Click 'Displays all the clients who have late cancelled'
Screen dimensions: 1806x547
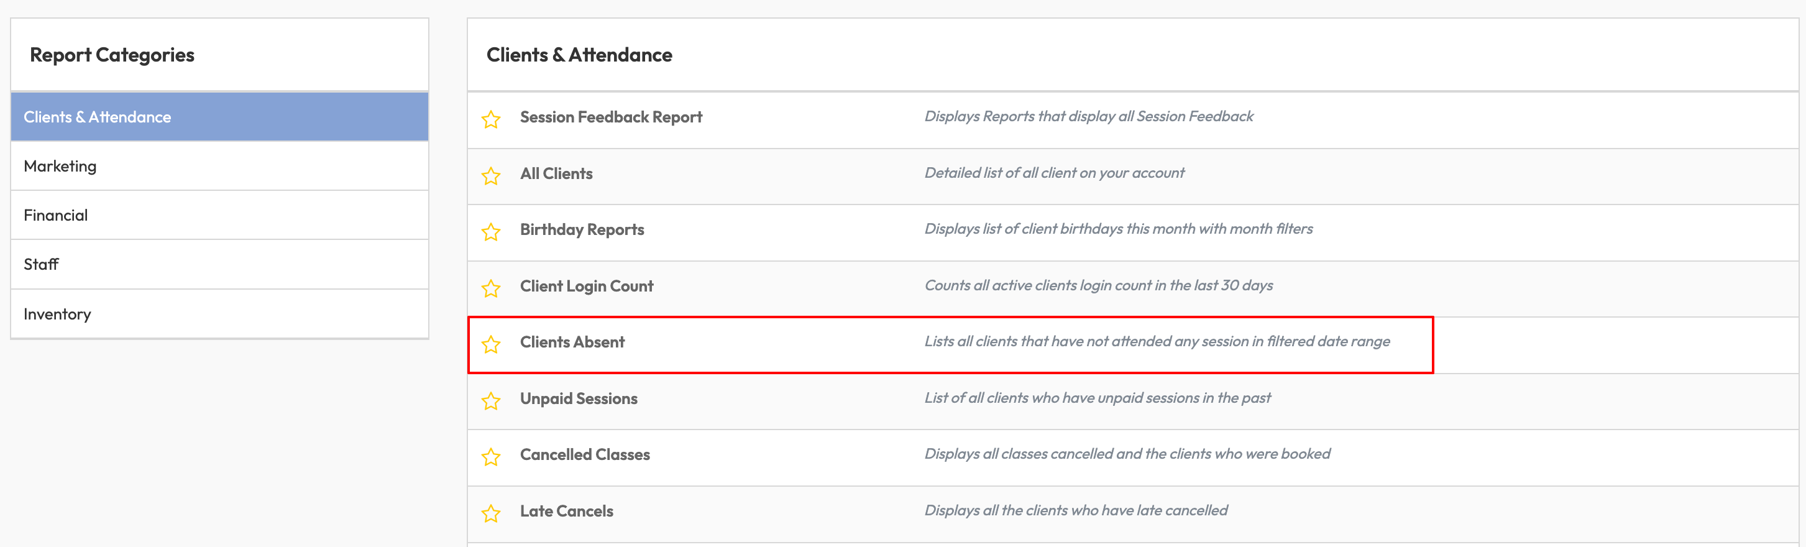pyautogui.click(x=1076, y=510)
